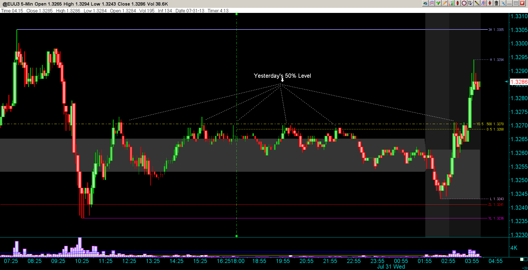Click the red candlestick chart type icon
528x270 pixels.
tap(458, 3)
